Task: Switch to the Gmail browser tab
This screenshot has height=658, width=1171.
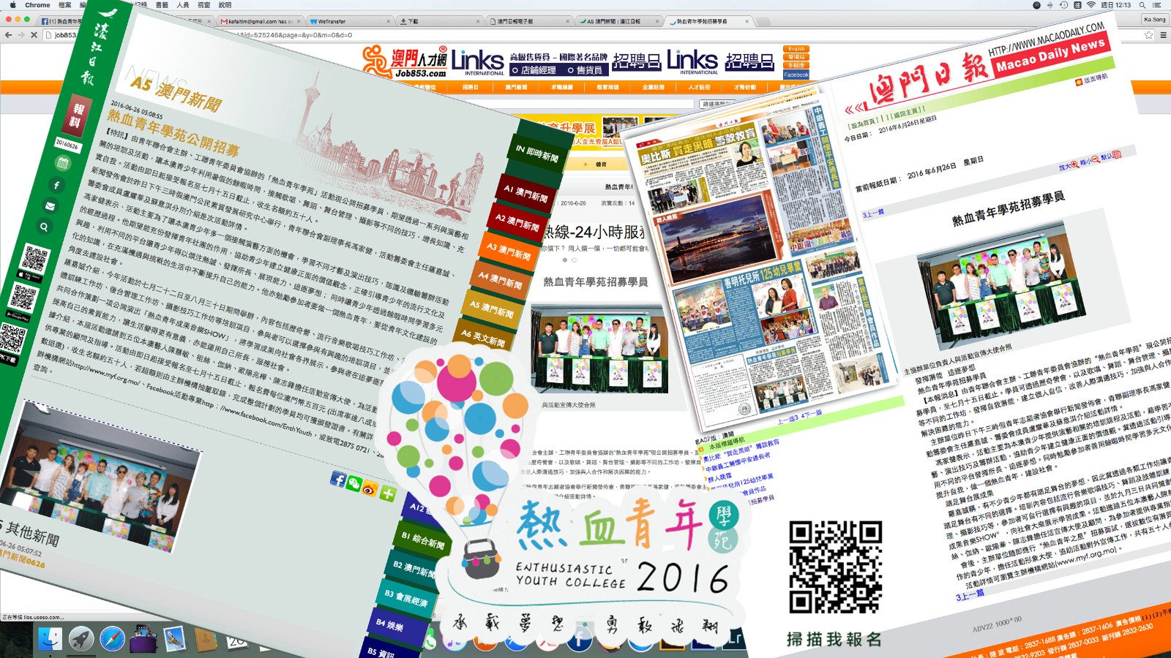Action: [x=260, y=21]
